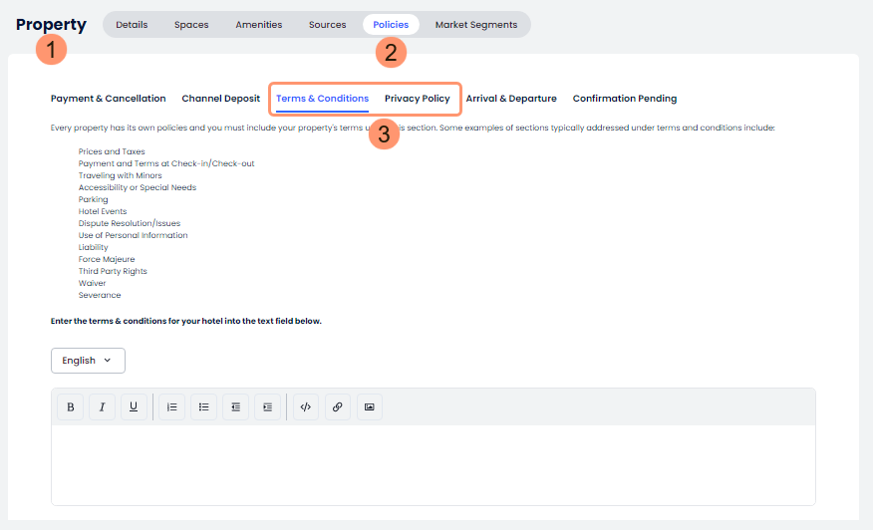Image resolution: width=873 pixels, height=530 pixels.
Task: Click the 'Prices and Taxes' list item
Action: [x=112, y=151]
